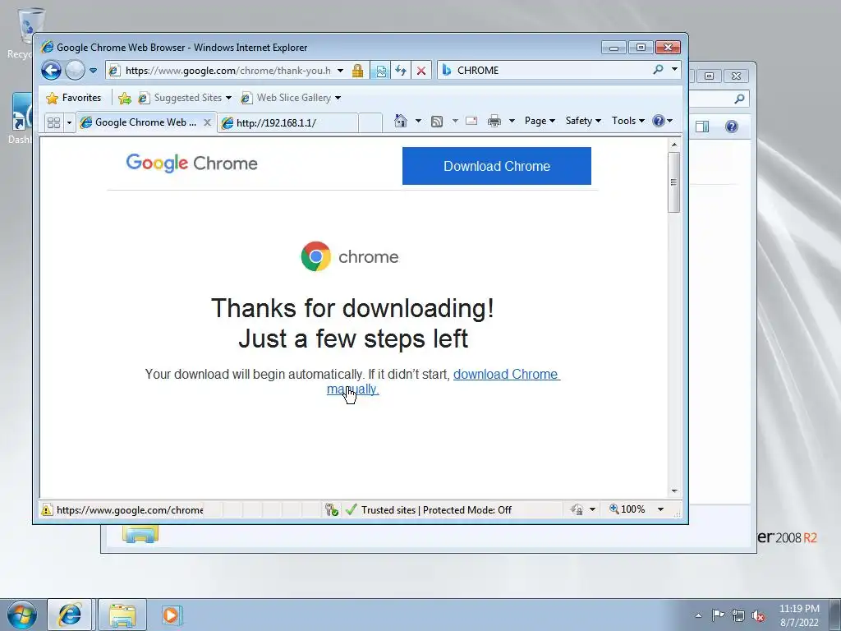Click Add to Favorites Bar icon
Image resolution: width=841 pixels, height=631 pixels.
[x=125, y=98]
